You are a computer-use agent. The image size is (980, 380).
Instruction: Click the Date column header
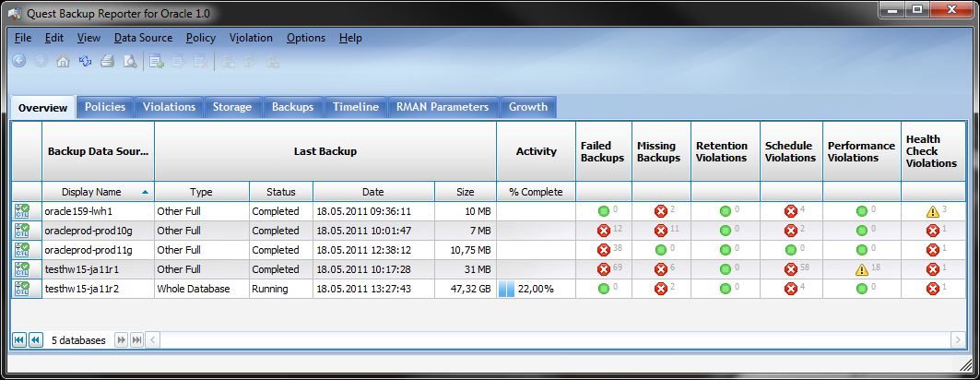pos(373,192)
